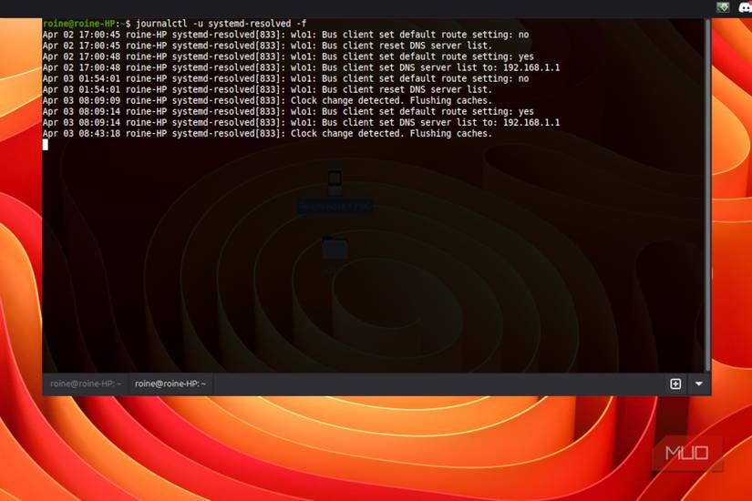Click the 08:09:14 'DNS server list to: 192.168.1.1' line
Image resolution: width=752 pixels, height=501 pixels.
[301, 123]
